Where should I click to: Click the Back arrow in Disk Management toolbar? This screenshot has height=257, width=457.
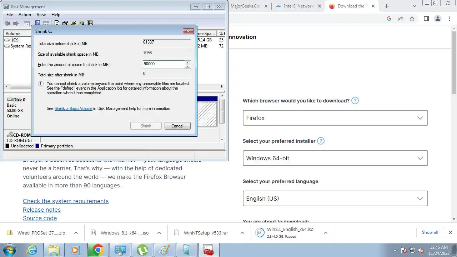[x=7, y=23]
